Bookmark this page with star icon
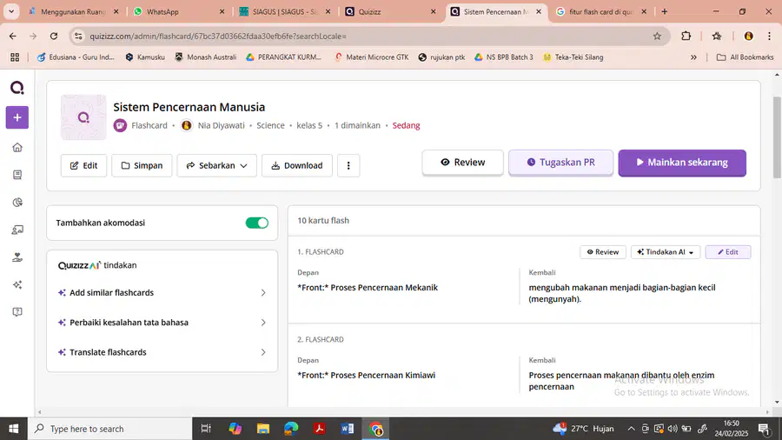The height and width of the screenshot is (440, 782). tap(658, 36)
